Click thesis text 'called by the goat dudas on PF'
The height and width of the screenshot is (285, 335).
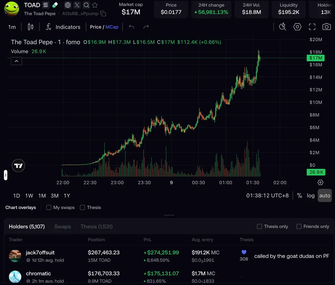pyautogui.click(x=292, y=256)
